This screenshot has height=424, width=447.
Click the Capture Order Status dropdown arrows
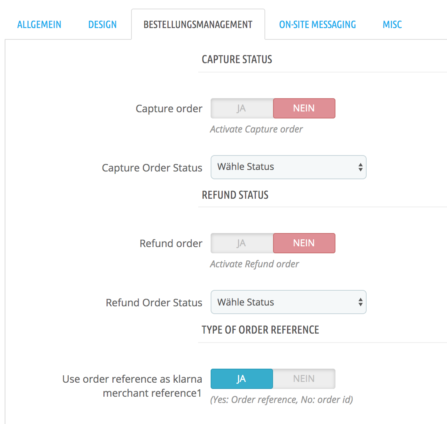pos(360,167)
